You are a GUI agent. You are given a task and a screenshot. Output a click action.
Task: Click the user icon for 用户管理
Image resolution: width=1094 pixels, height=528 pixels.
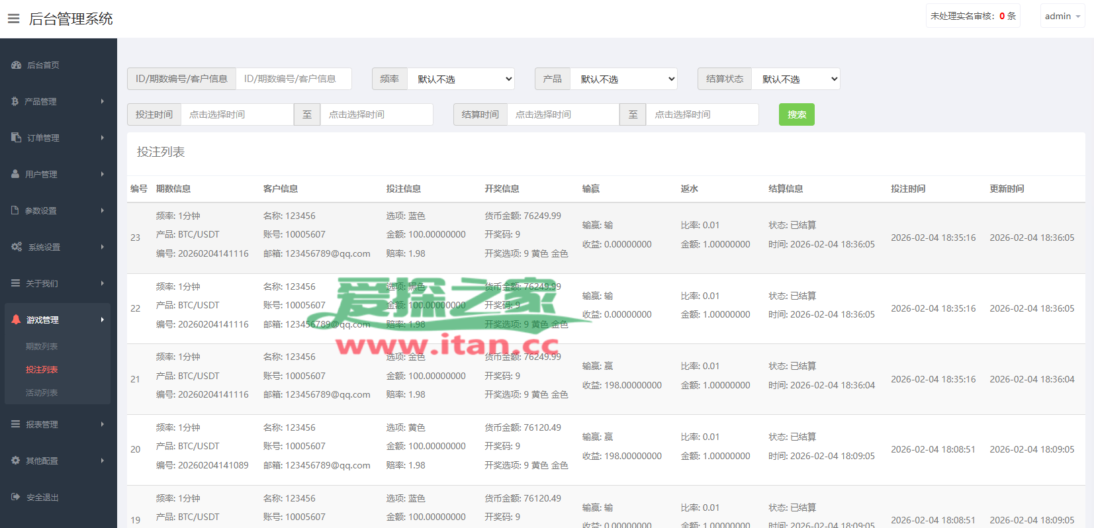click(x=15, y=174)
